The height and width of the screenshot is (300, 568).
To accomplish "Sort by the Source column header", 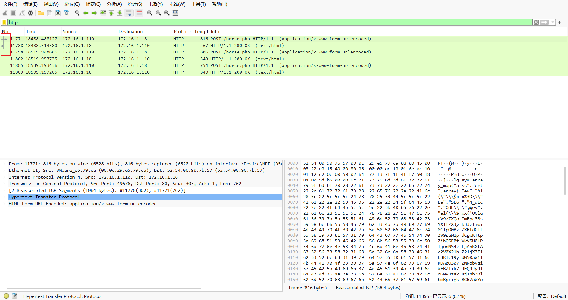I will point(70,32).
